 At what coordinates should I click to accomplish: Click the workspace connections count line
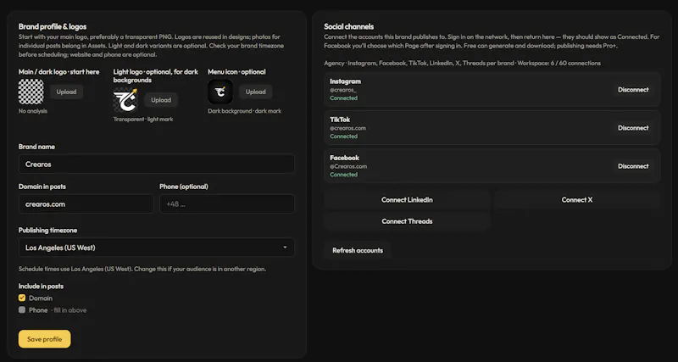tap(462, 63)
